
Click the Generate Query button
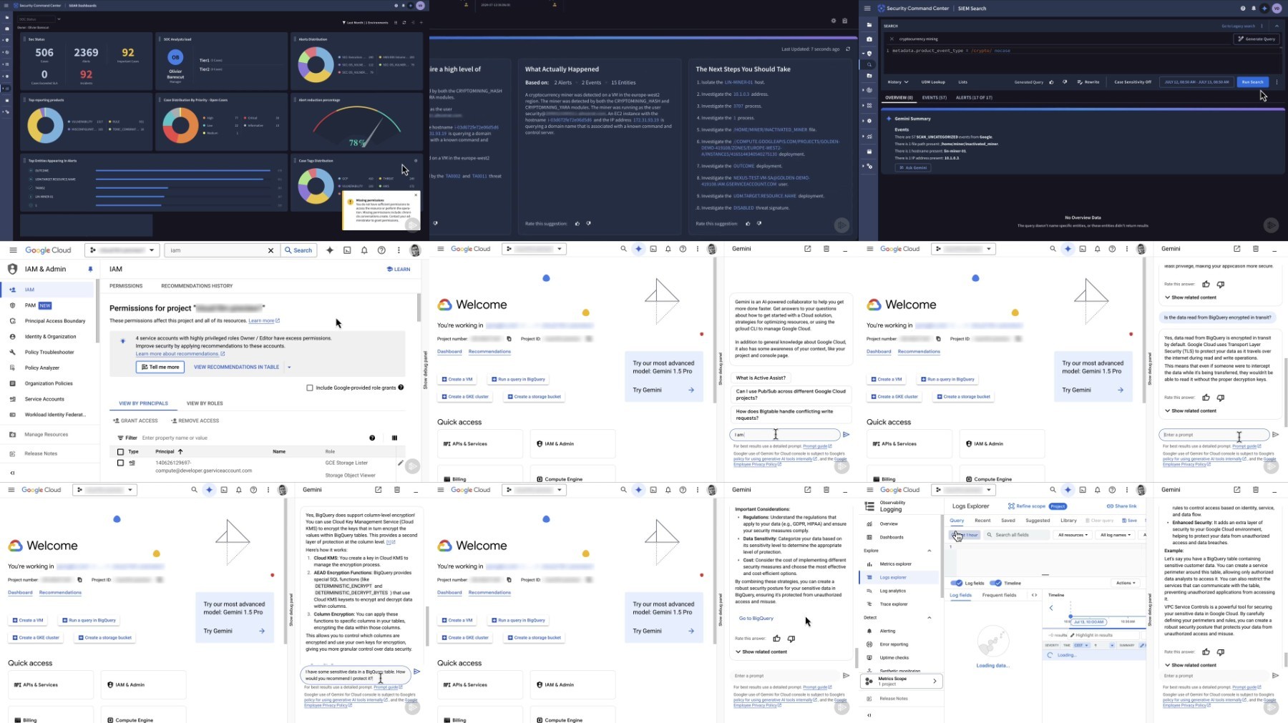pyautogui.click(x=1257, y=39)
